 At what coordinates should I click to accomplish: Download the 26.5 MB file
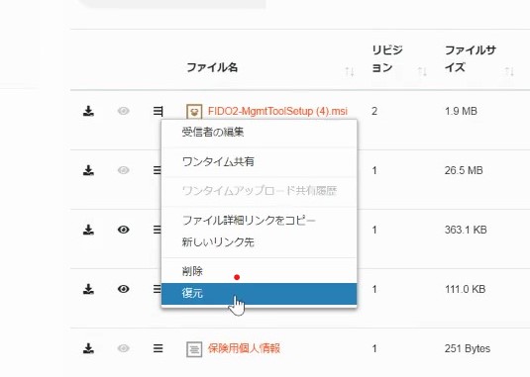(88, 170)
